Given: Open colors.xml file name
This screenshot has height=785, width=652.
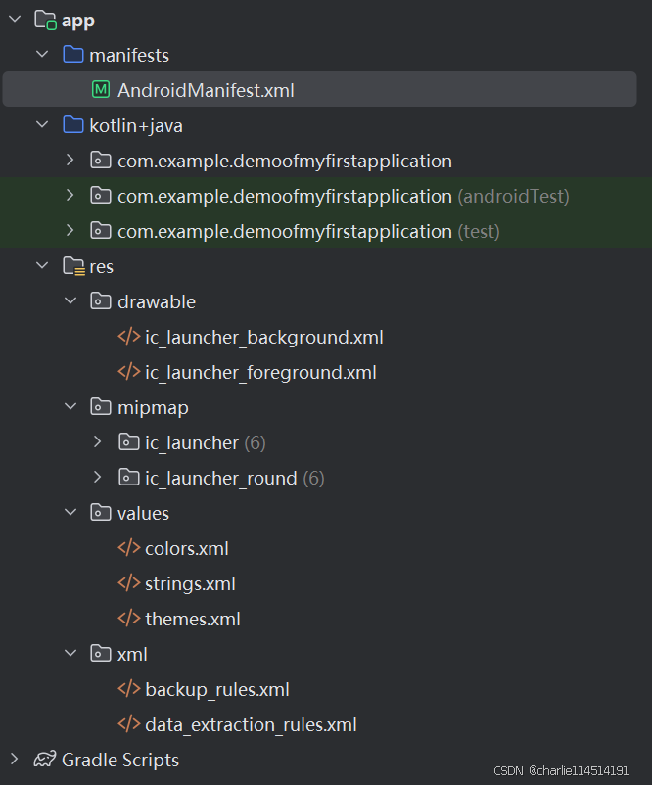Looking at the screenshot, I should point(187,549).
